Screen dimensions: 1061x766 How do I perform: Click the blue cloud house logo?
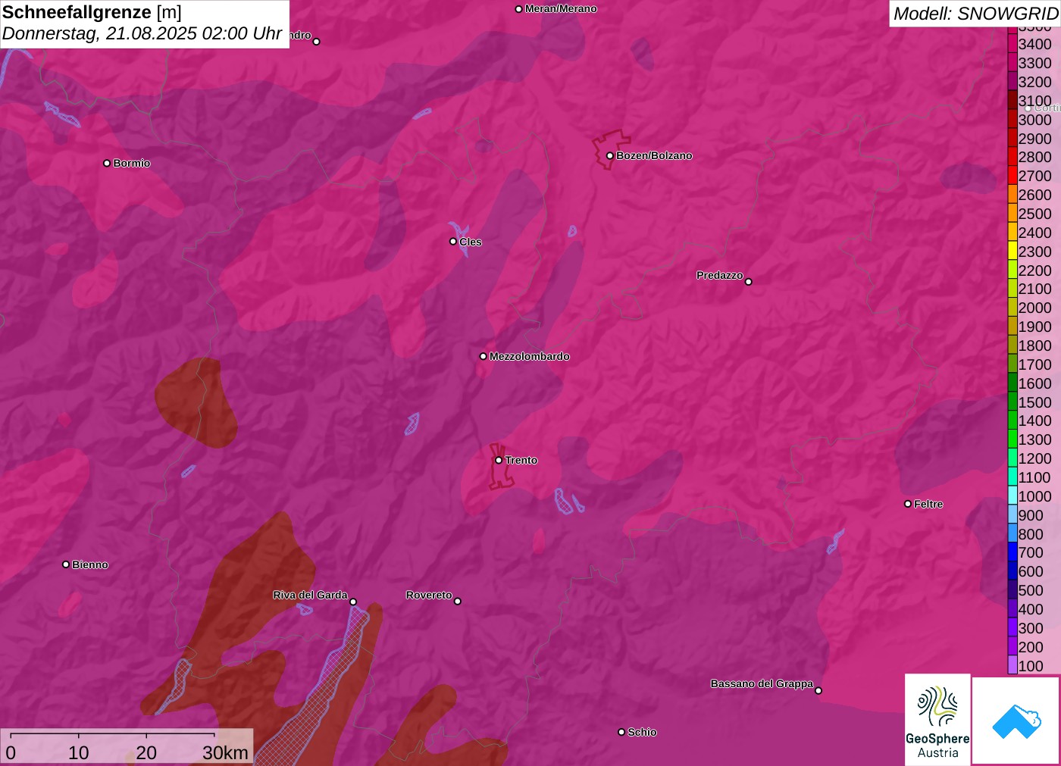click(x=1016, y=721)
